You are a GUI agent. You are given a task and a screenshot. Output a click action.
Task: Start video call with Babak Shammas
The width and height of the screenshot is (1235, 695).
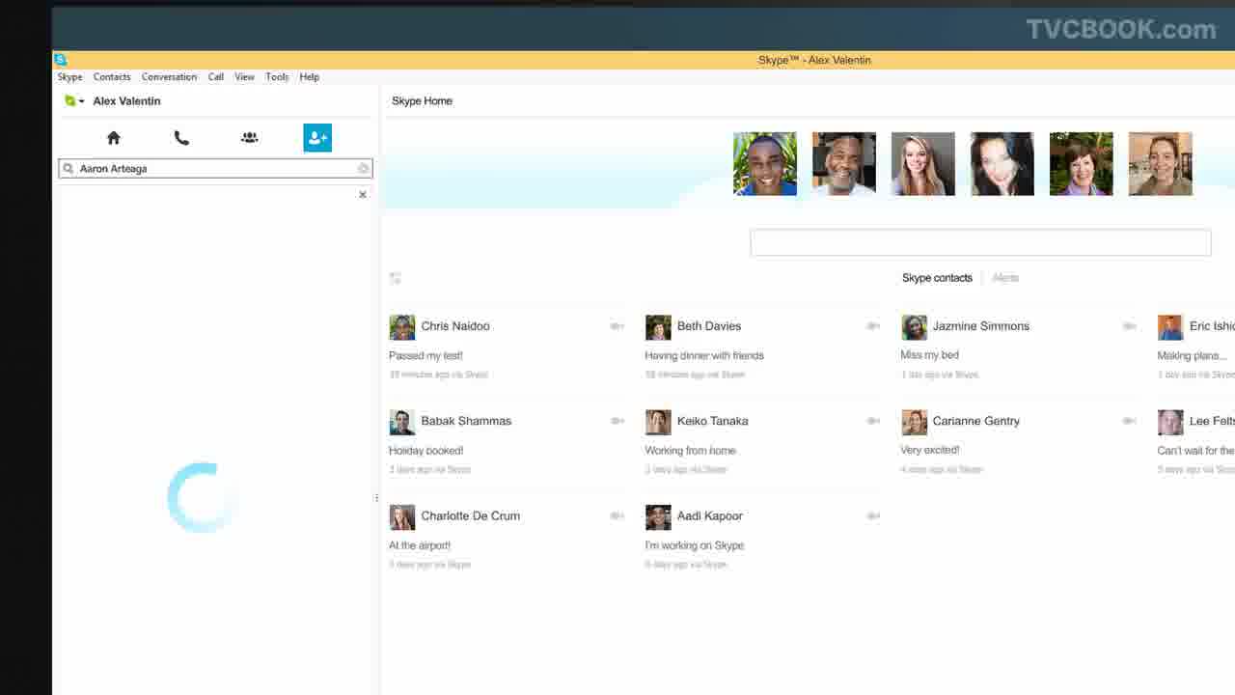617,421
